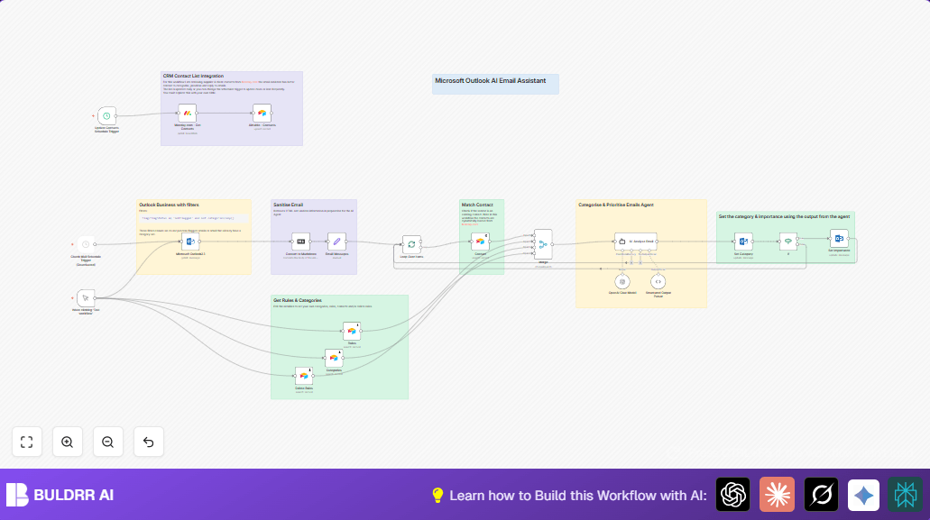Zoom out of the workflow canvas
This screenshot has width=930, height=520.
coord(108,442)
